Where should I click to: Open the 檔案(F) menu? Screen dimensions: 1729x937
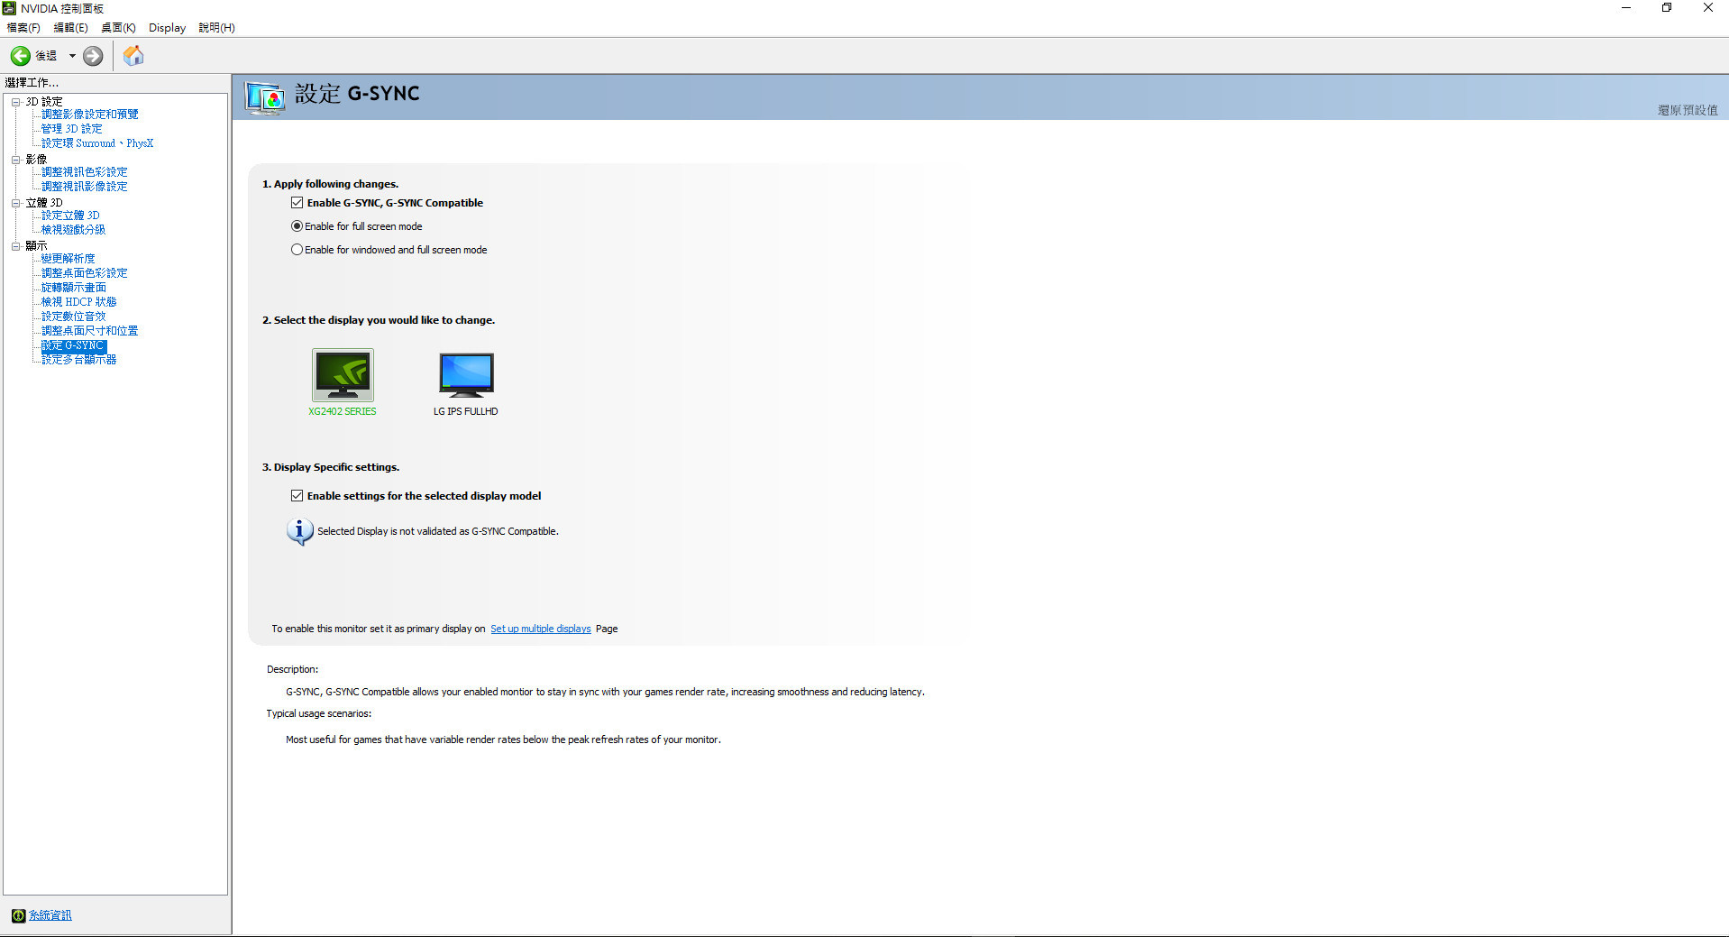coord(23,28)
